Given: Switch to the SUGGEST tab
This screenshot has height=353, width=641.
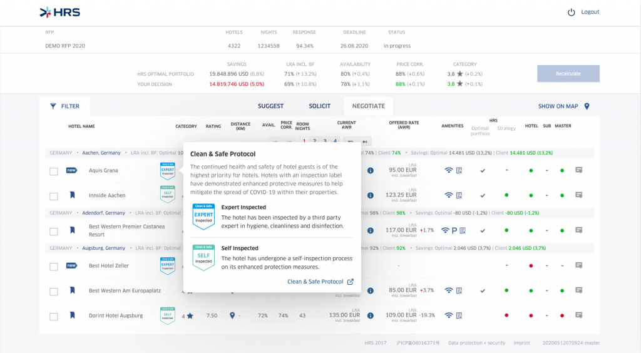Looking at the screenshot, I should tap(270, 106).
